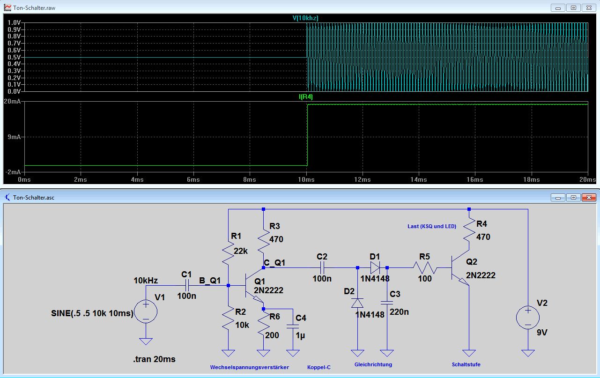Screen dimensions: 600x378
Task: Select the V2 9V supply source
Action: coord(527,318)
